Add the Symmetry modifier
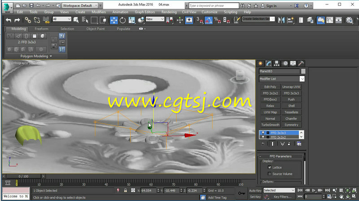 (291, 125)
